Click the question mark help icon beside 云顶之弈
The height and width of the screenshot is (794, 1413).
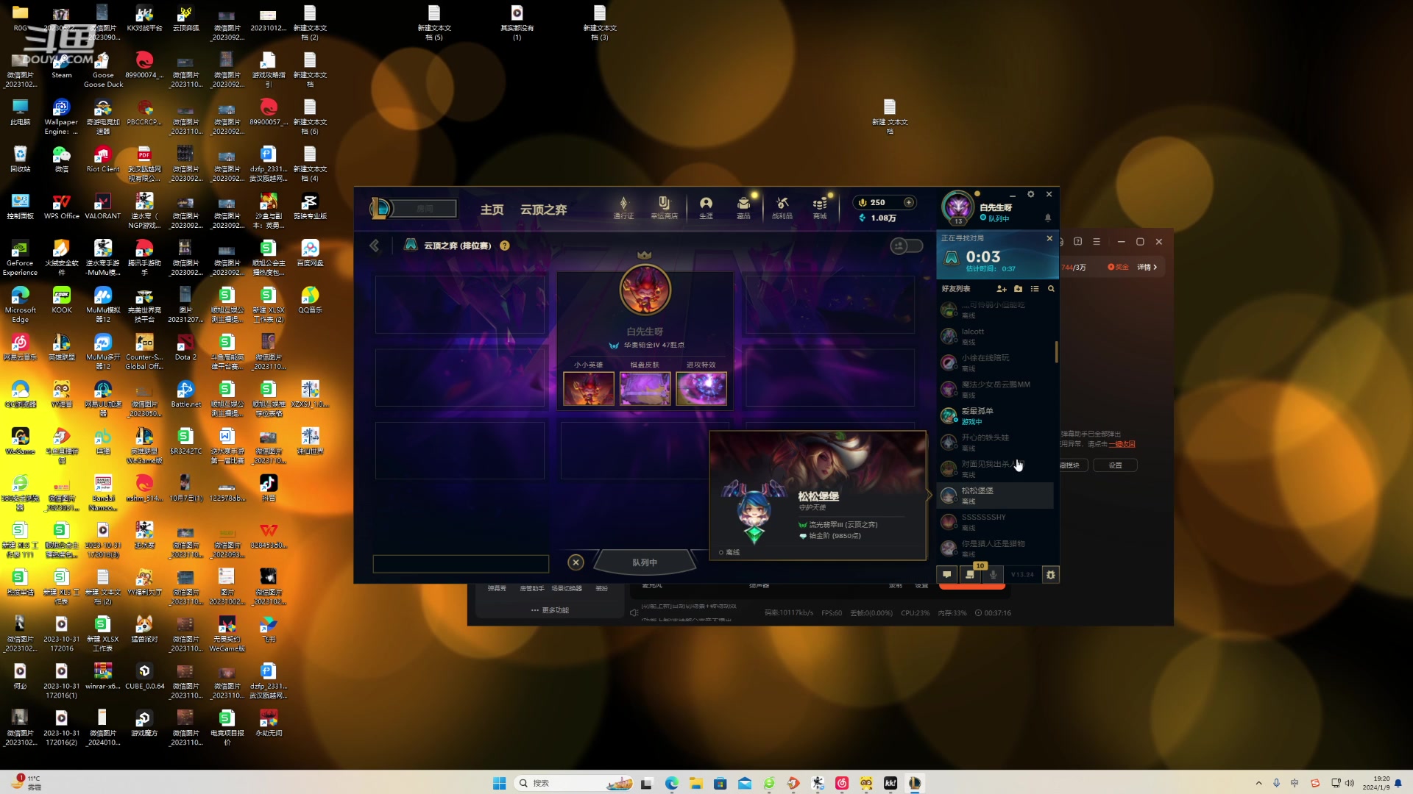click(505, 246)
